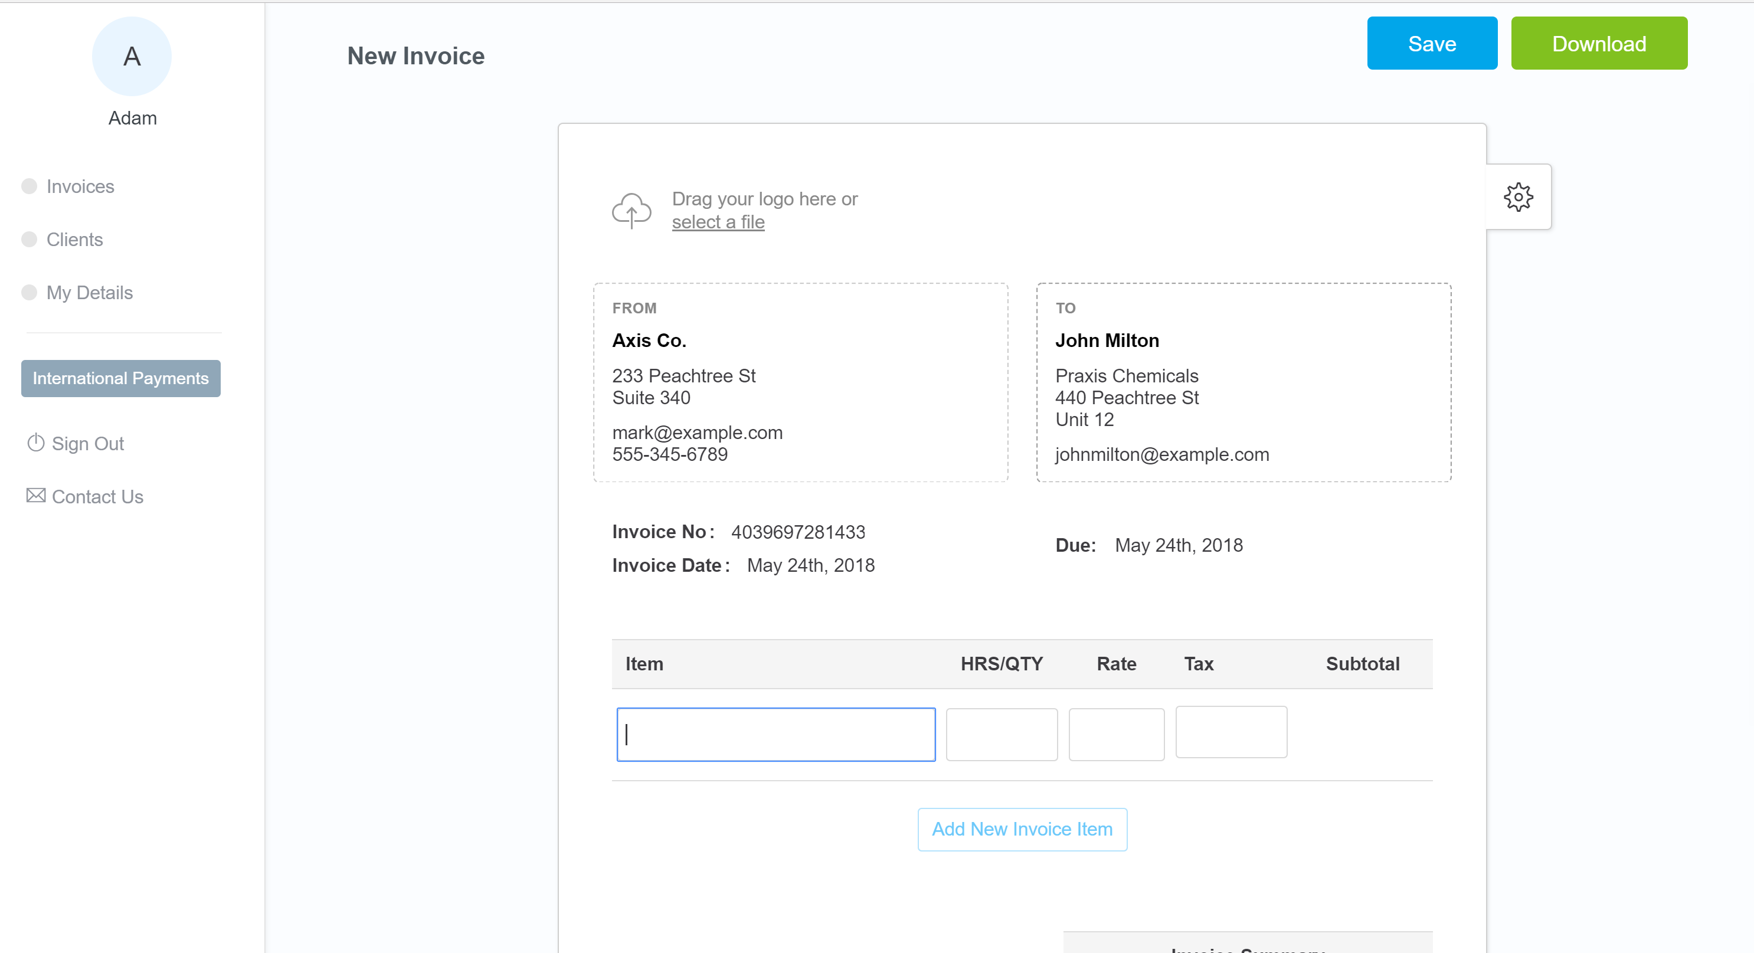Click the Rate input field
Screen dimensions: 1754x953
(x=1116, y=733)
